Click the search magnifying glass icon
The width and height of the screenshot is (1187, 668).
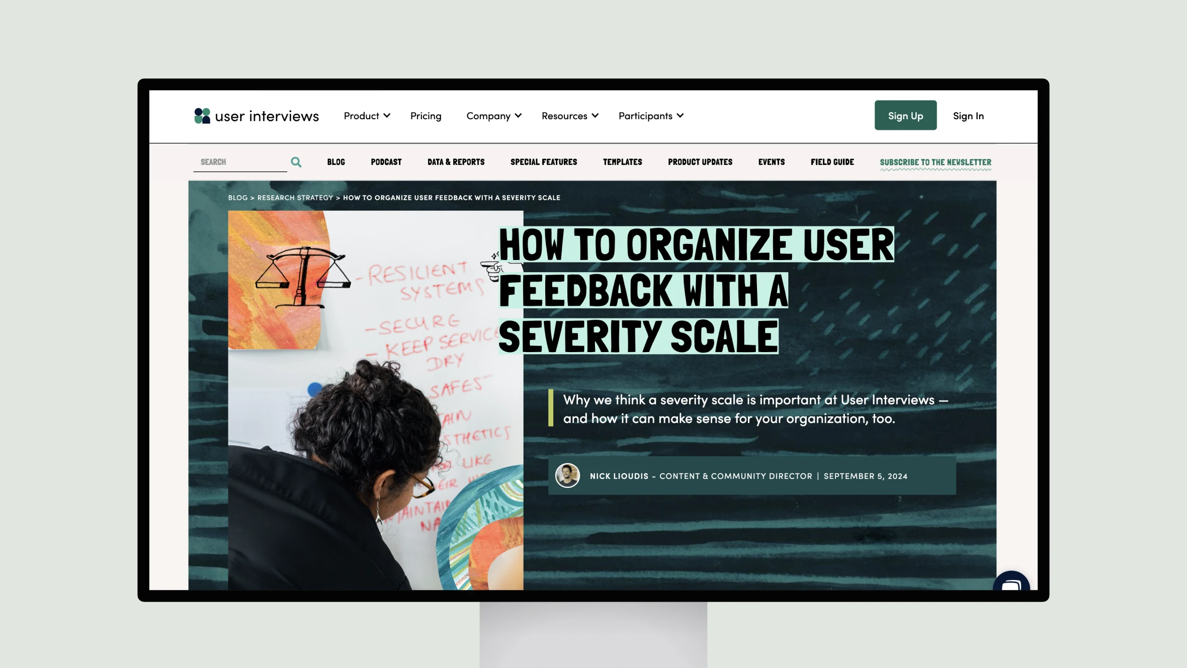point(297,162)
